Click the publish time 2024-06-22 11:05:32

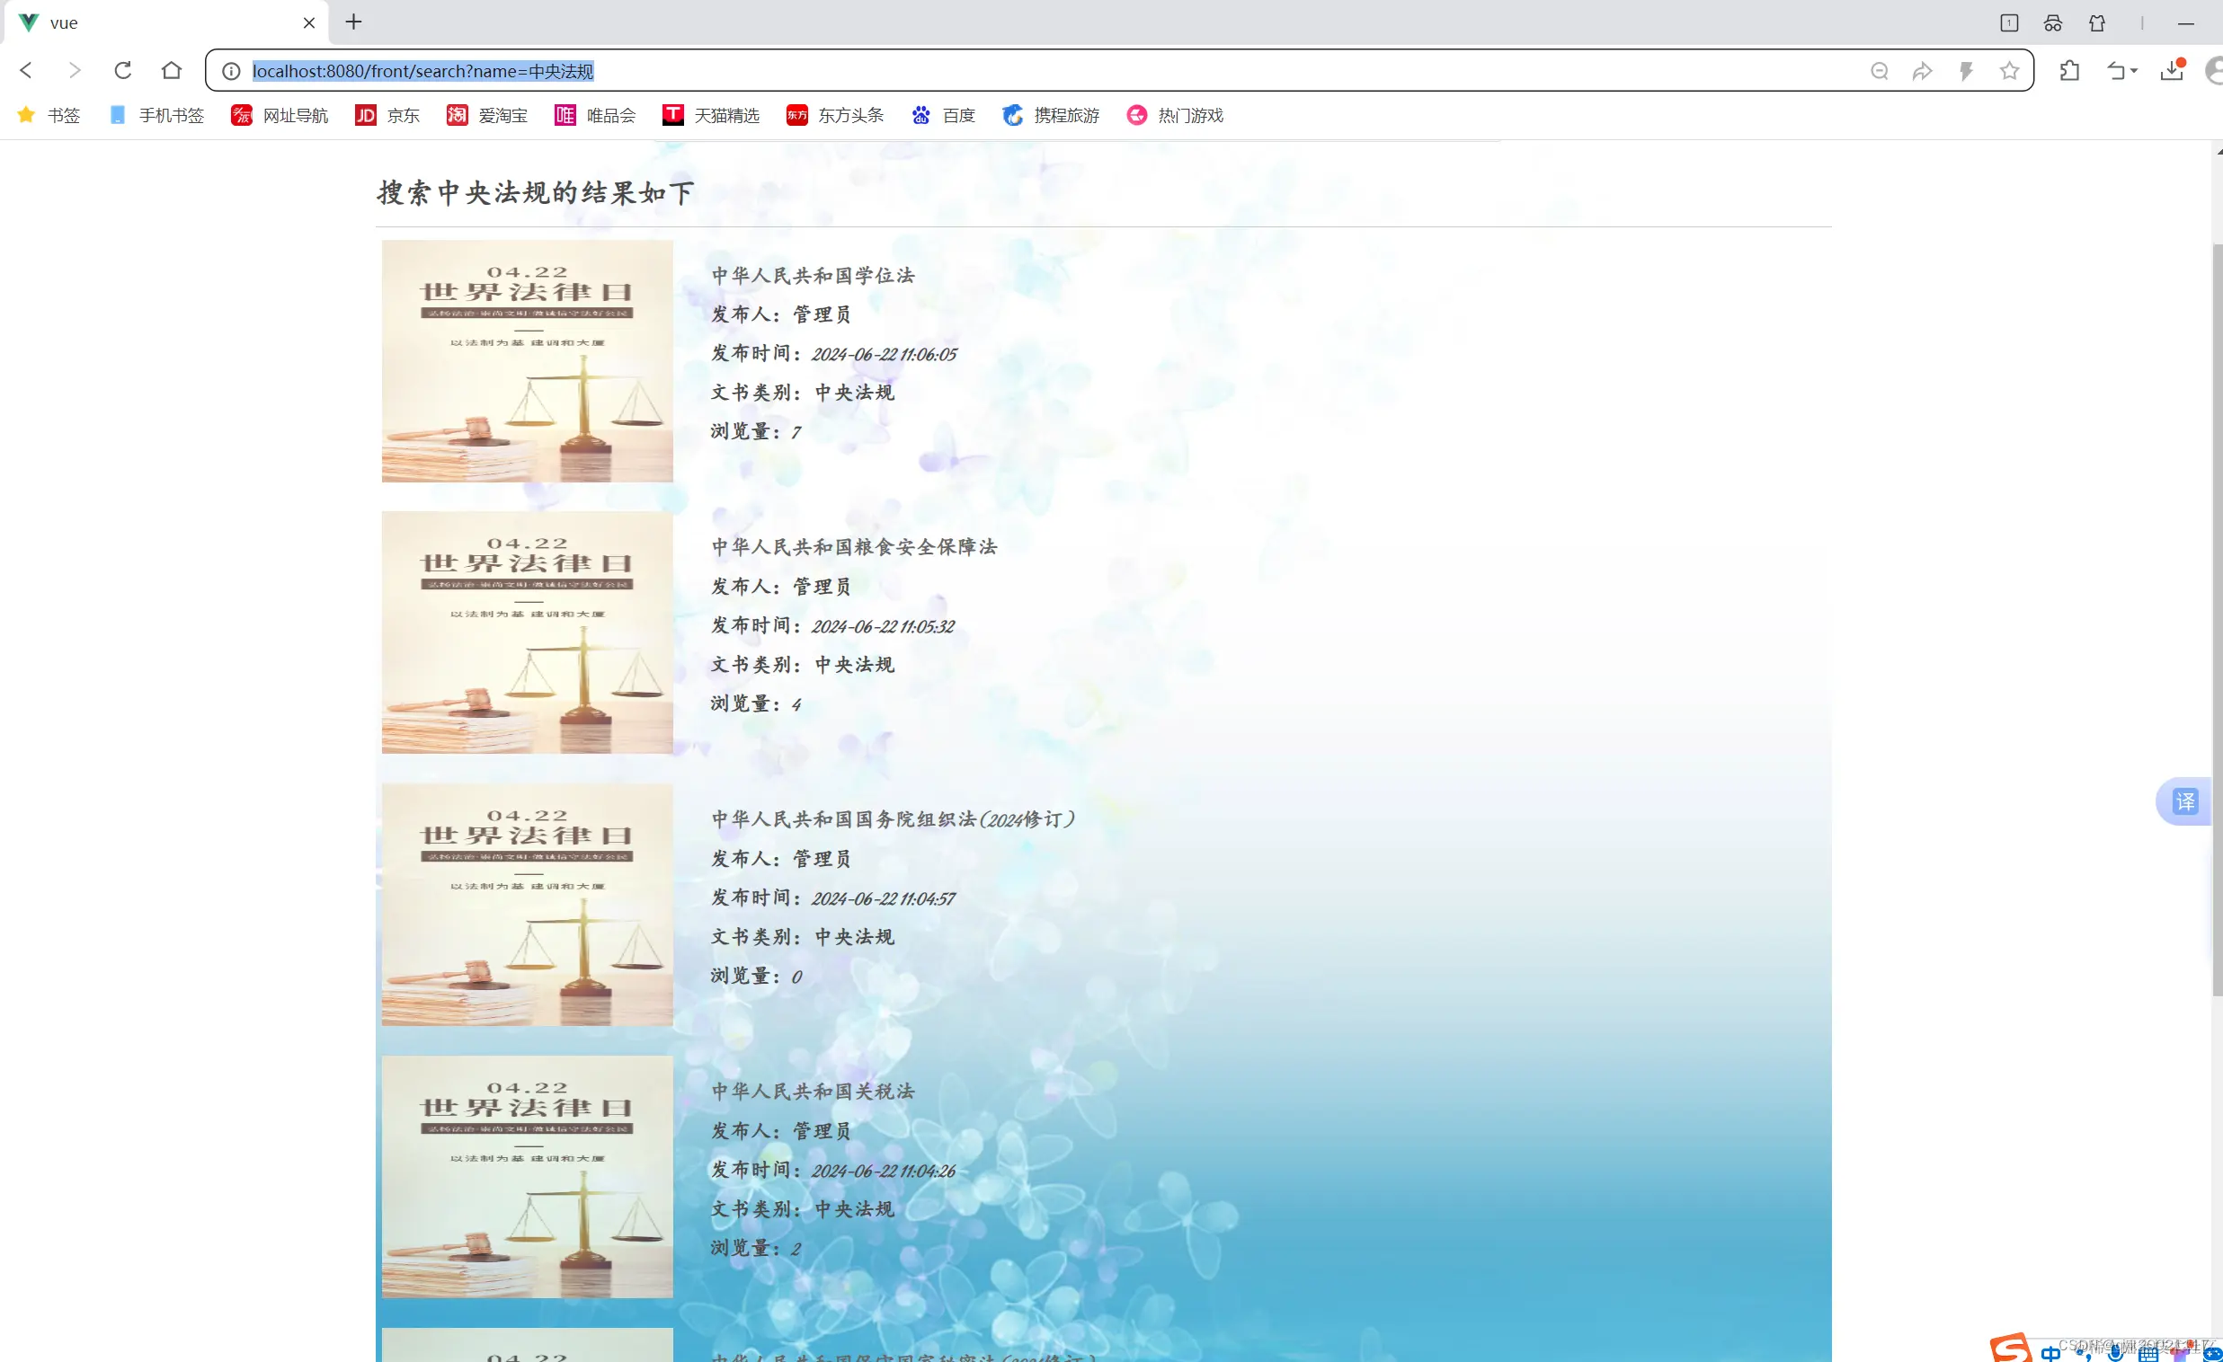click(883, 627)
